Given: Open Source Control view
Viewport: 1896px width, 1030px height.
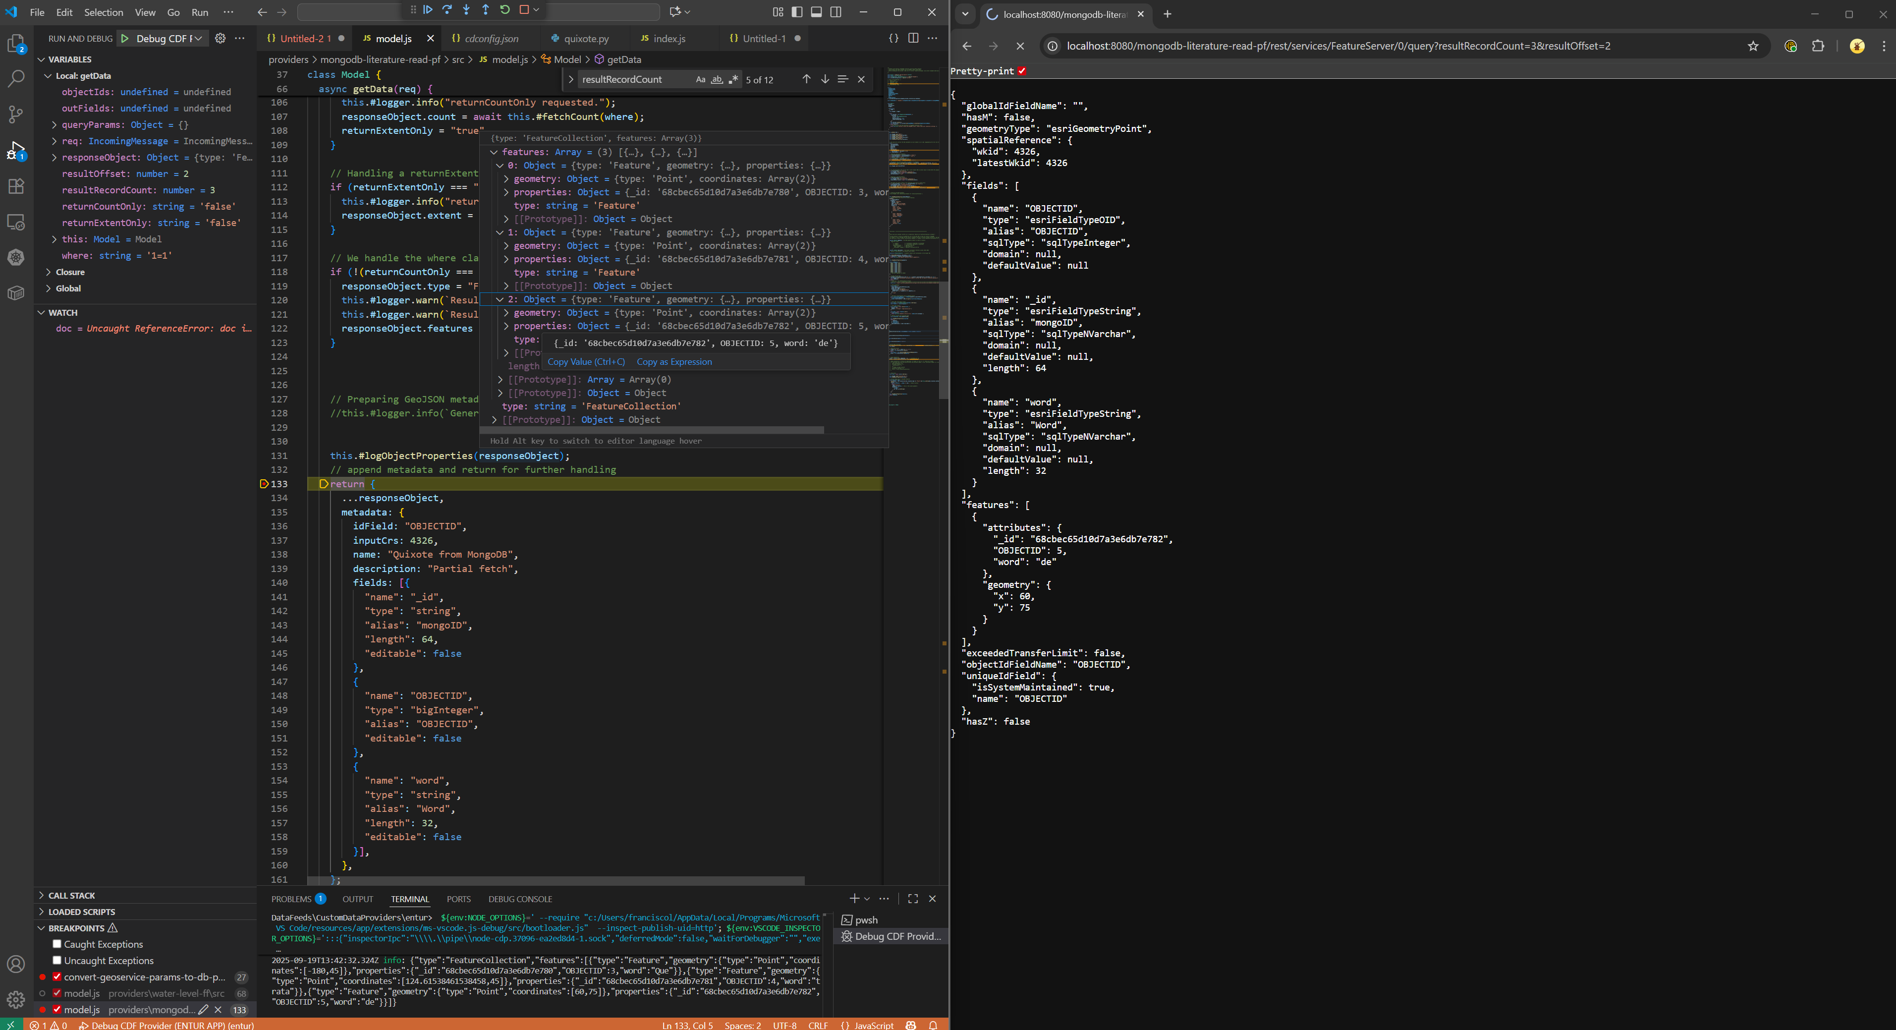Looking at the screenshot, I should coord(15,114).
